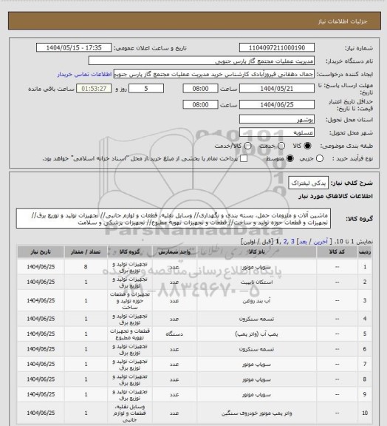Go to page 3 of items

coord(292,242)
